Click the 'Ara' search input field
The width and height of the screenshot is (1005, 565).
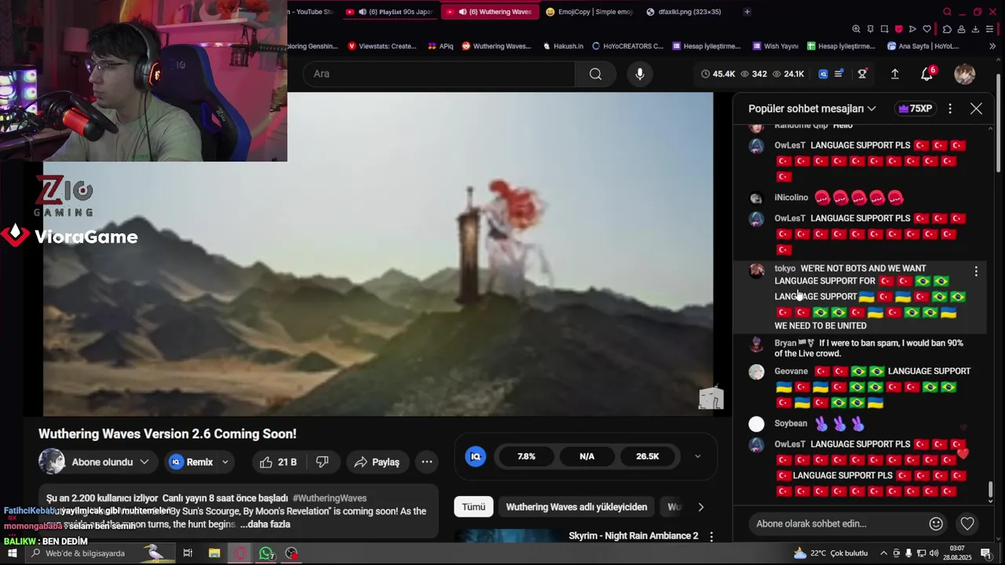440,74
